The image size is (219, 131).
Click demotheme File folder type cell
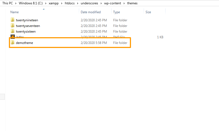coord(120,43)
